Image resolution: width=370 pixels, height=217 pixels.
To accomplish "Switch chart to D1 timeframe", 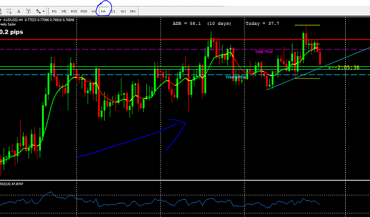I will pos(113,11).
